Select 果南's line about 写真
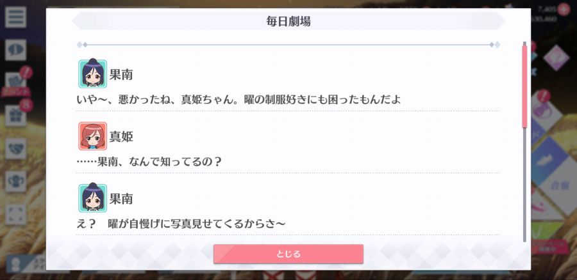Screen dimensions: 577x280 point(181,224)
